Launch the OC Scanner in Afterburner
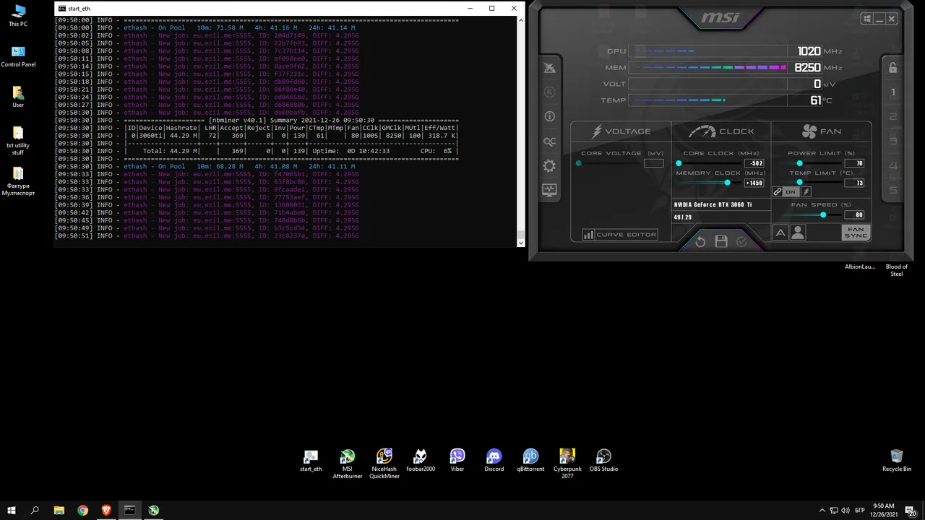Screen dimensions: 925x520 [549, 142]
